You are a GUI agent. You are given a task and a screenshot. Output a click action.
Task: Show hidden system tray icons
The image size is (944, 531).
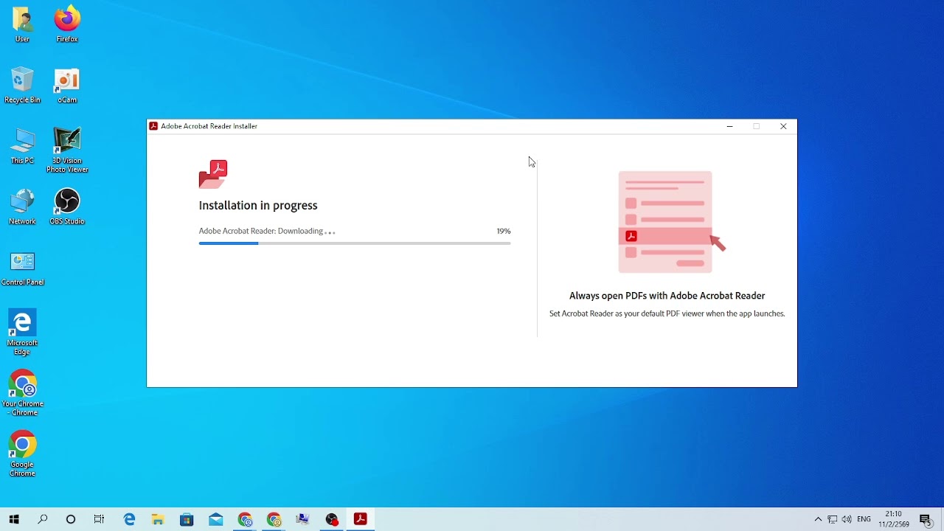[x=818, y=519]
